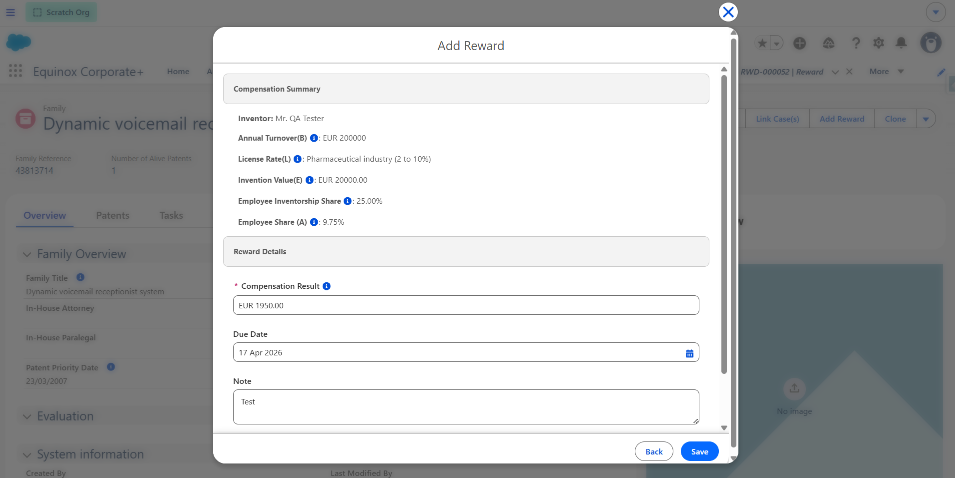This screenshot has height=478, width=955.
Task: Show info for Employee Share (A)
Action: tap(314, 222)
